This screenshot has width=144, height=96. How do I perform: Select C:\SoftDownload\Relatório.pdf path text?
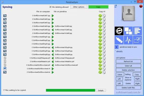pyautogui.click(x=40, y=62)
